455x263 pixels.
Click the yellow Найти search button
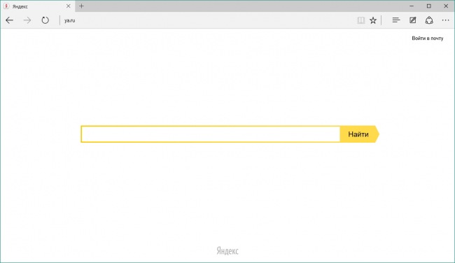359,134
